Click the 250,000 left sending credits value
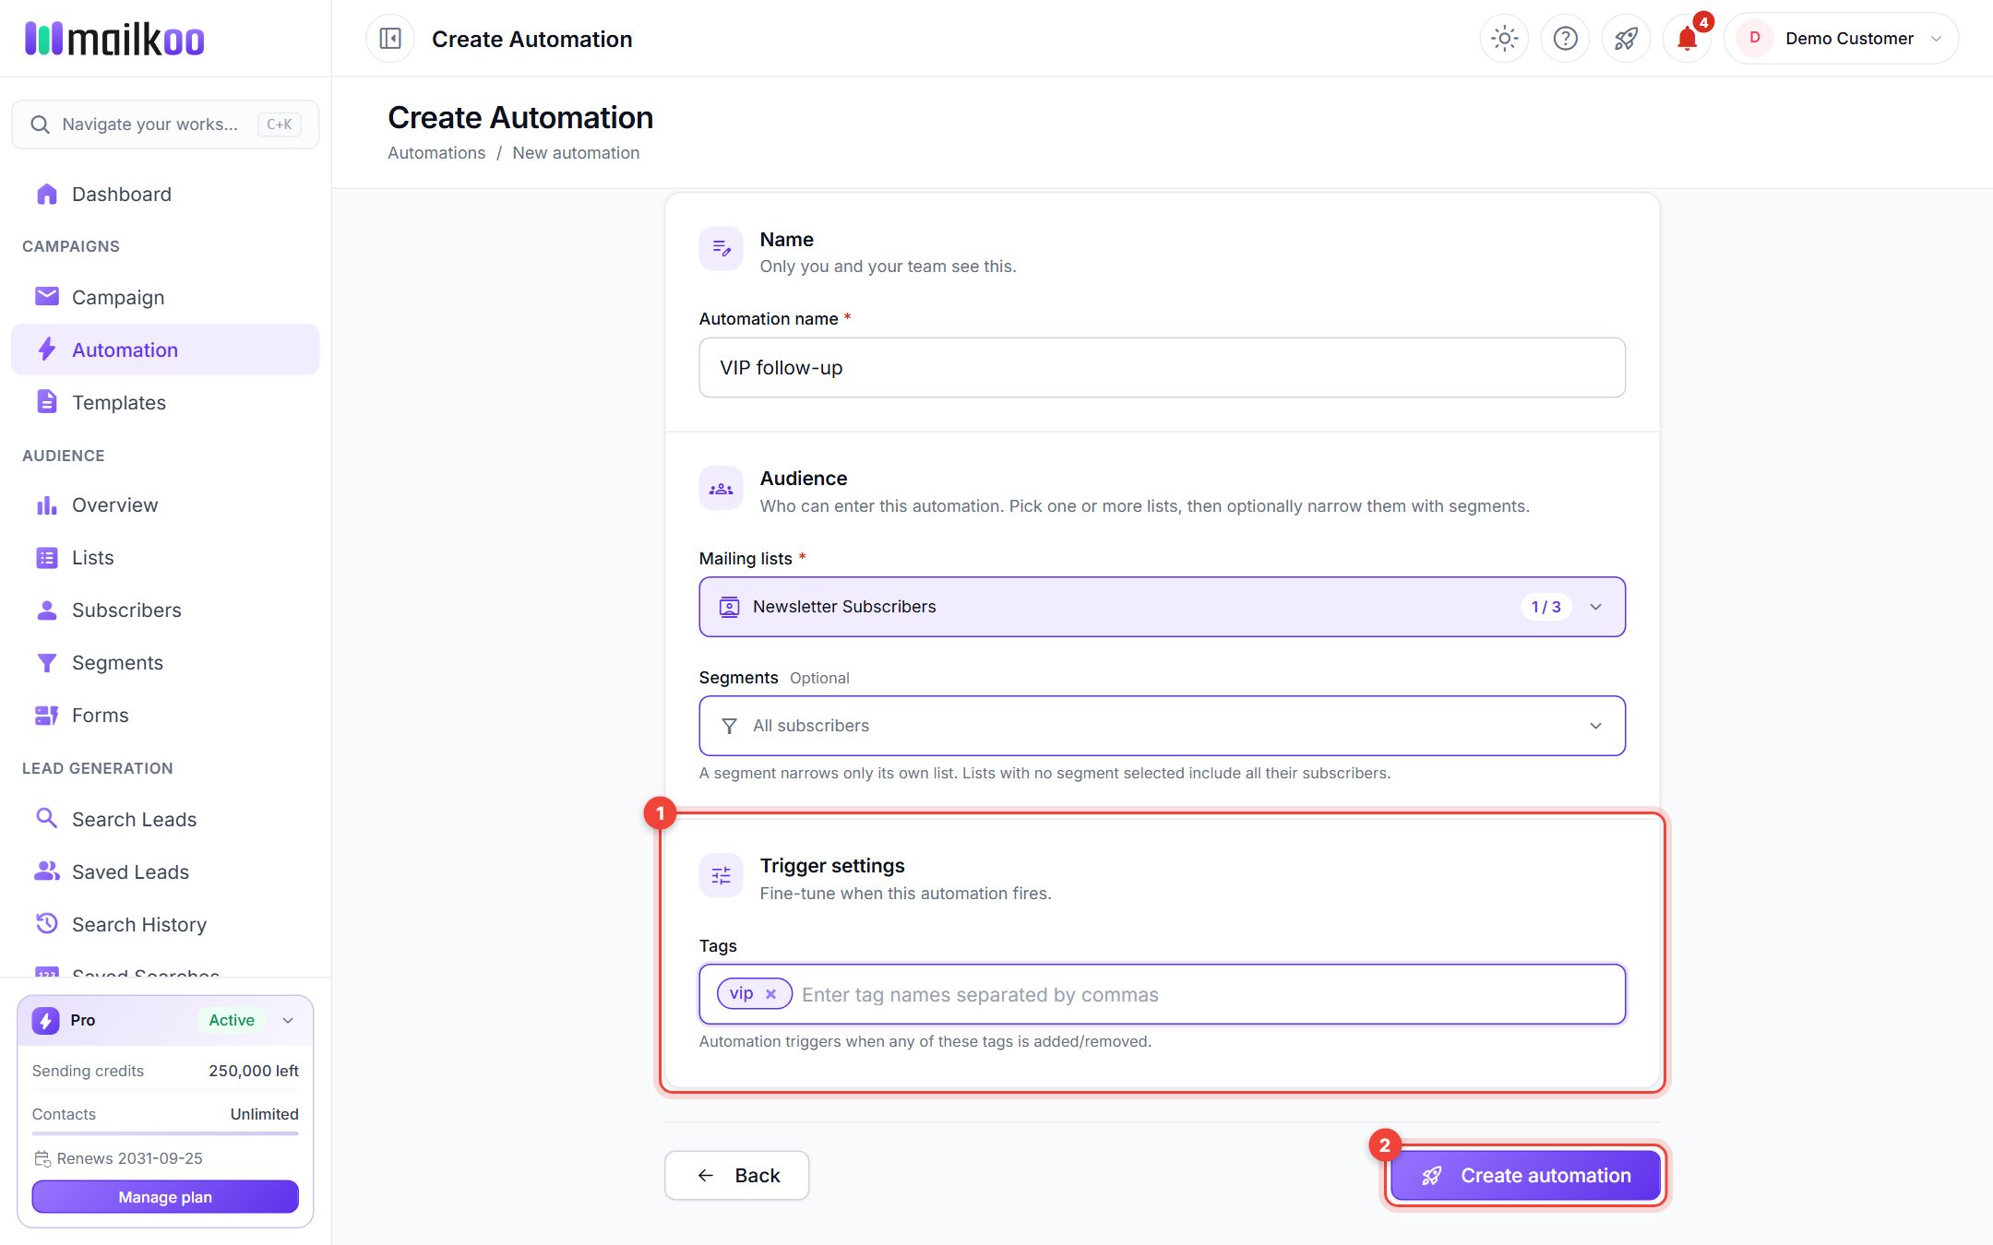The width and height of the screenshot is (1993, 1245). (x=254, y=1072)
